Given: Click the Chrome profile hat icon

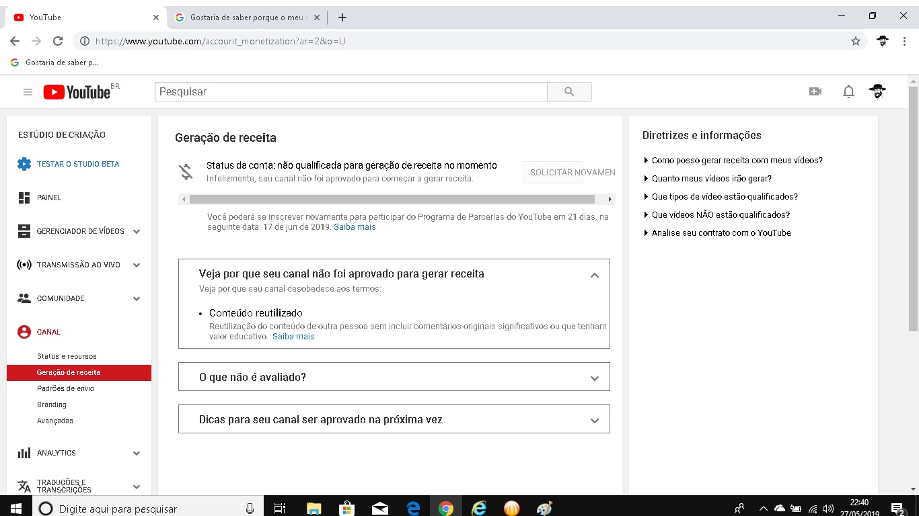Looking at the screenshot, I should pyautogui.click(x=883, y=41).
